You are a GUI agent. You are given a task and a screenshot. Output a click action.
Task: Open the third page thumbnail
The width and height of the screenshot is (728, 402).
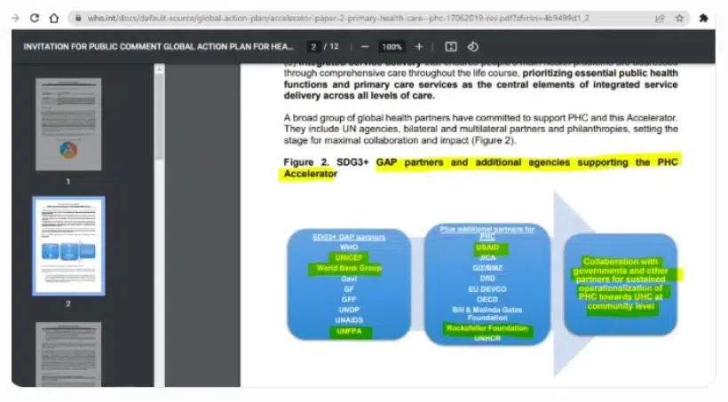[68, 354]
